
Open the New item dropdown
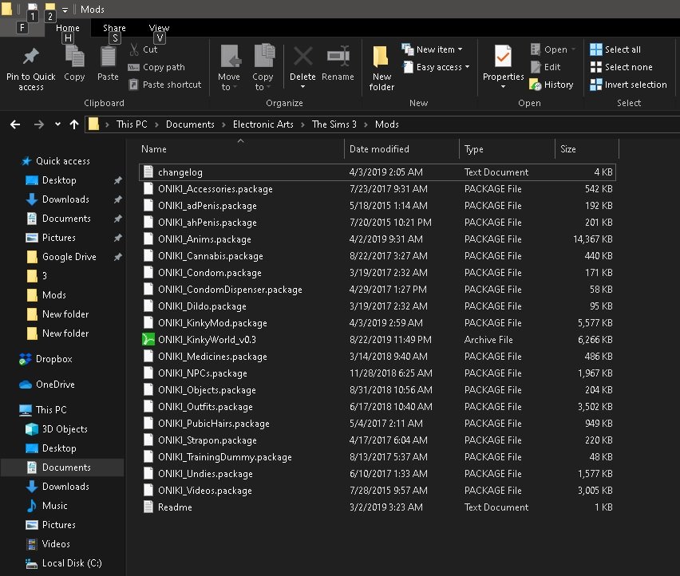point(461,49)
